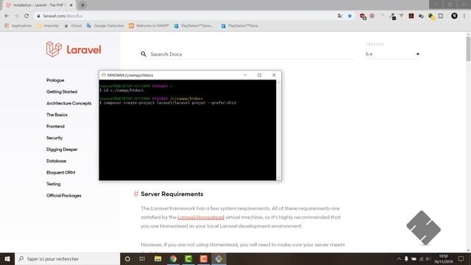Follow the Laravel Homestead link
The image size is (471, 265).
click(x=201, y=217)
